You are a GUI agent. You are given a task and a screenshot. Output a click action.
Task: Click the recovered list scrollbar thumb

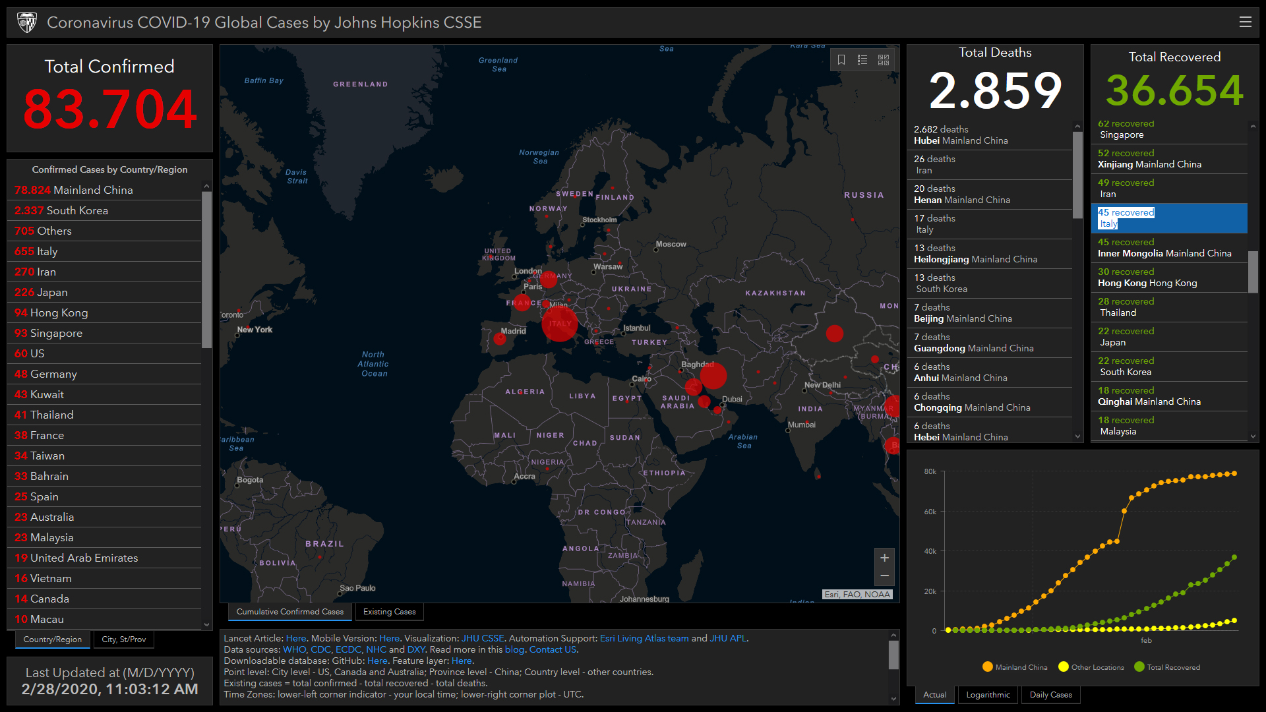click(1253, 272)
